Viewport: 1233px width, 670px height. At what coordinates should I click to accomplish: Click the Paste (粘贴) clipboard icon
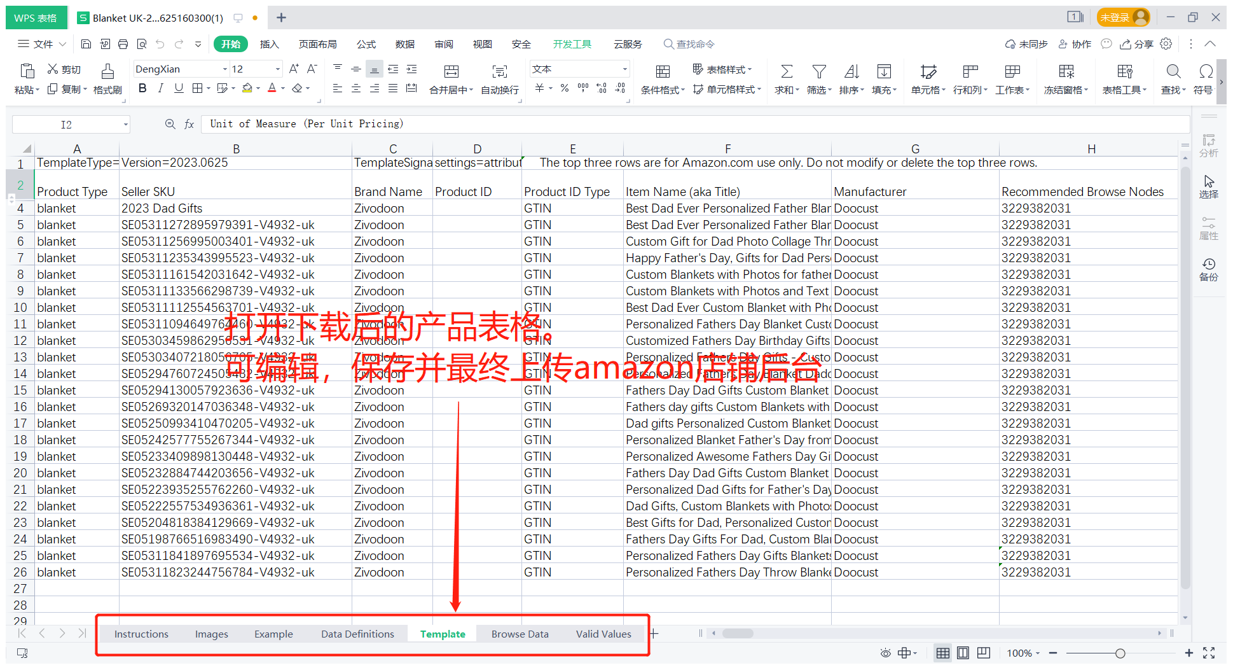27,71
